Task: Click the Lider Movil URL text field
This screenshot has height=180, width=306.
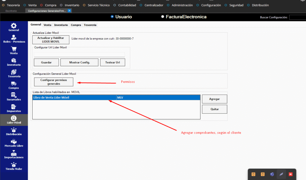Action: (x=79, y=54)
